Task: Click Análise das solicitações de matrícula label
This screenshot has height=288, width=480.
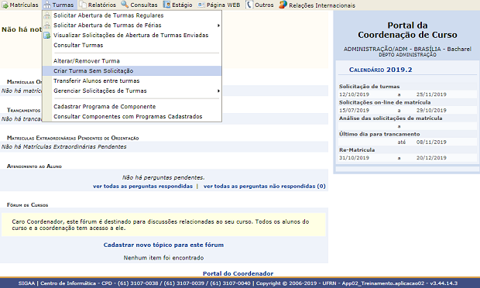Action: [x=391, y=118]
